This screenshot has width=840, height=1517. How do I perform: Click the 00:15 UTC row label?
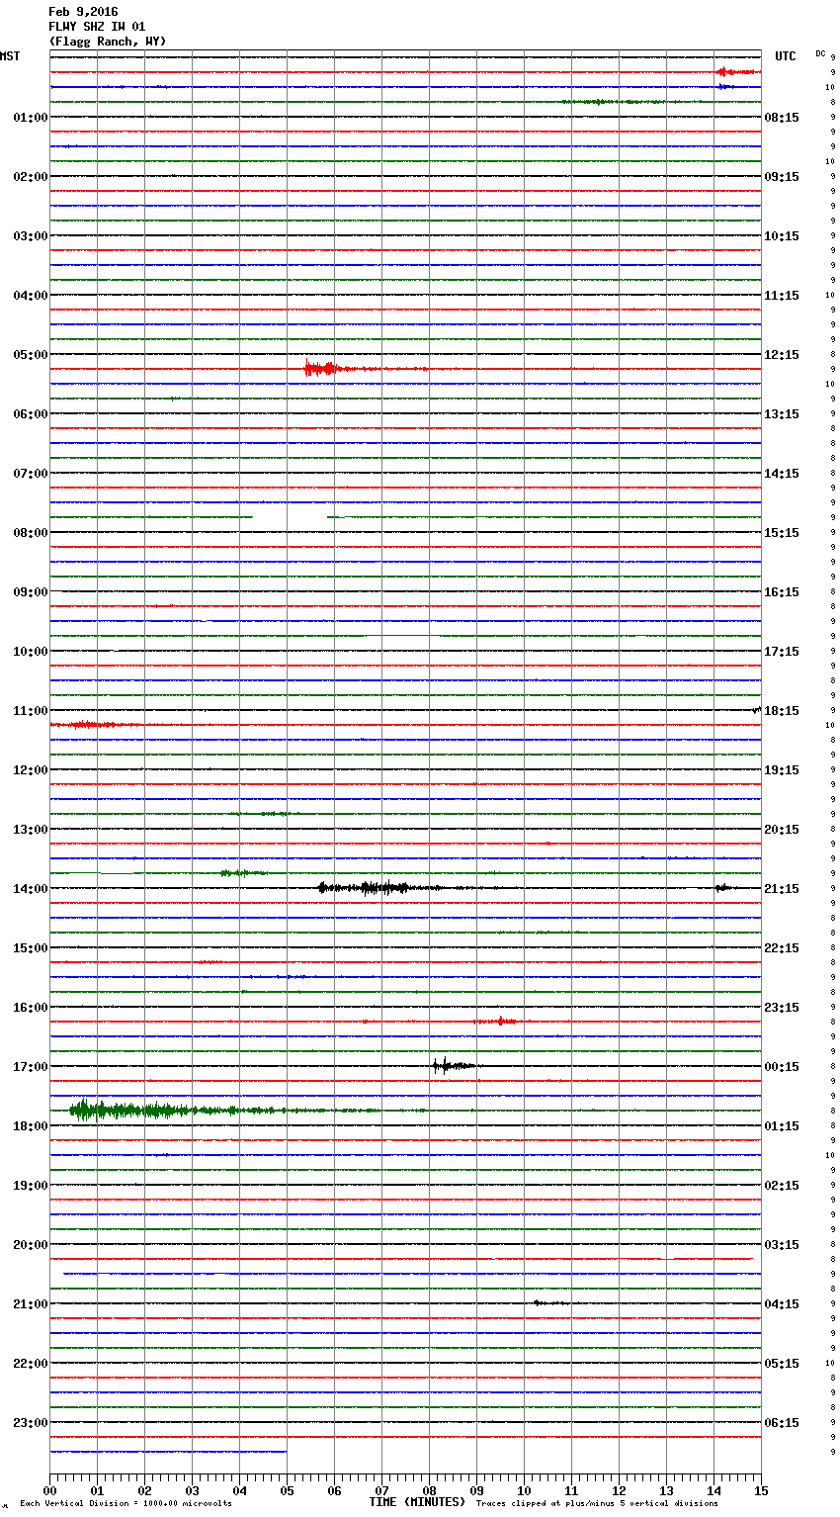(x=782, y=1067)
